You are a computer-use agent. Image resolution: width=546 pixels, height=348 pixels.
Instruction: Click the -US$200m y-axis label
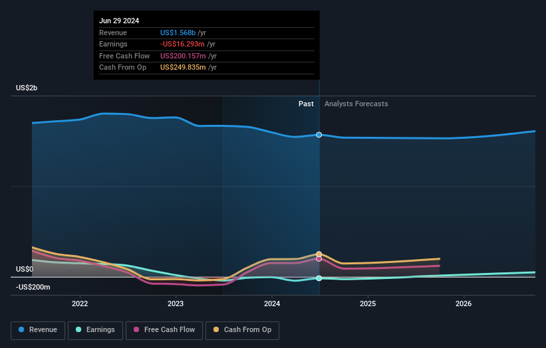(x=33, y=287)
